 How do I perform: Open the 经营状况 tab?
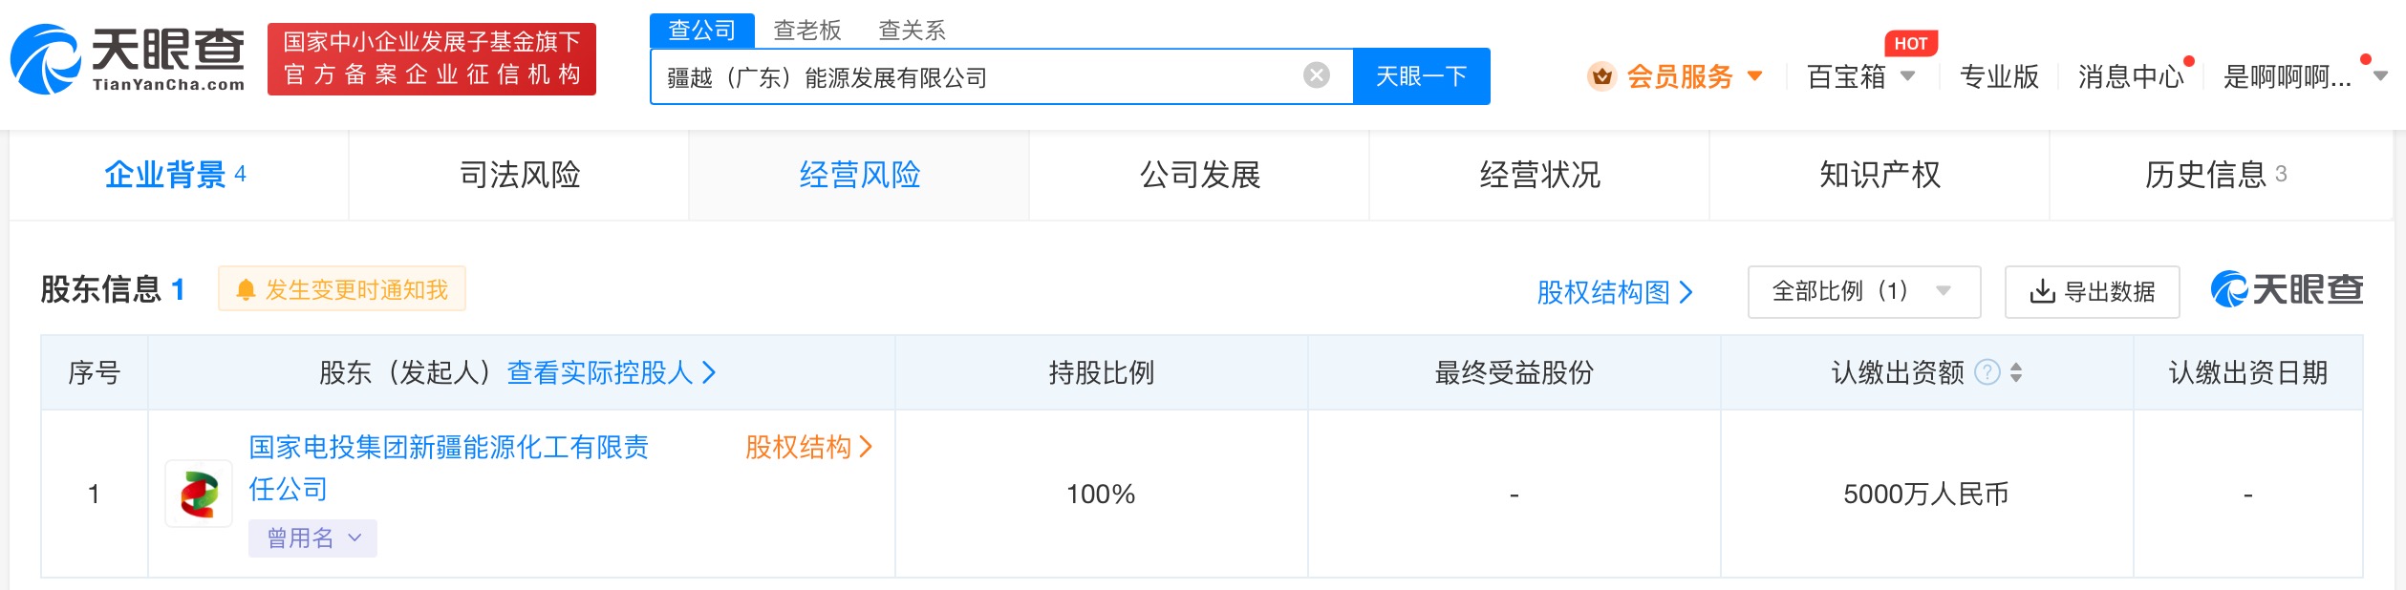[1539, 175]
